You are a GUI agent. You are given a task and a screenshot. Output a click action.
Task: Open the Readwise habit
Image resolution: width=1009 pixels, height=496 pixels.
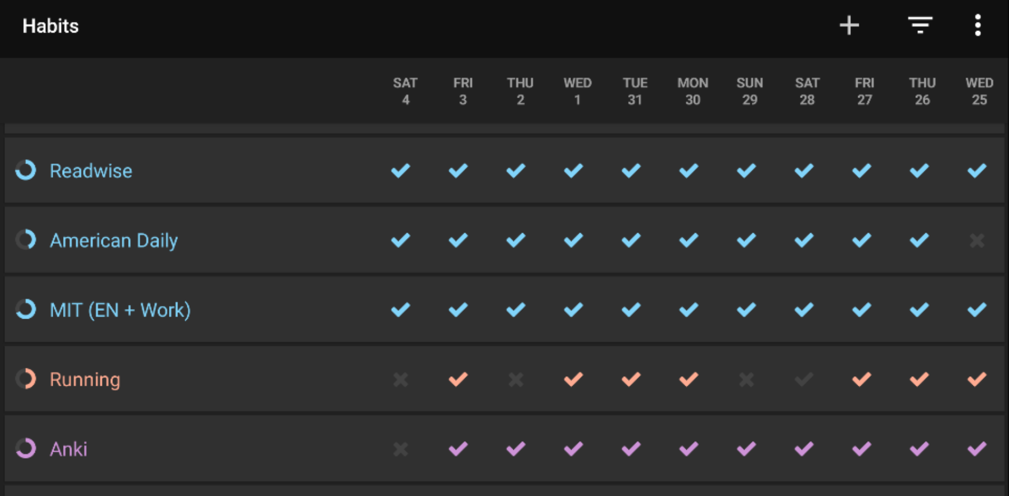(x=91, y=171)
